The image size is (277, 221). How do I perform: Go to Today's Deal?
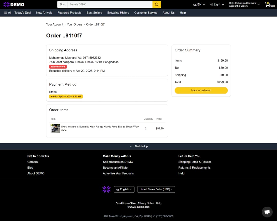coord(23,13)
